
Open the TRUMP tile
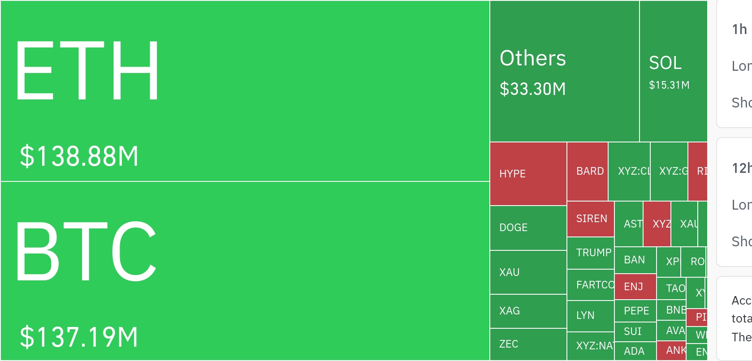[590, 253]
